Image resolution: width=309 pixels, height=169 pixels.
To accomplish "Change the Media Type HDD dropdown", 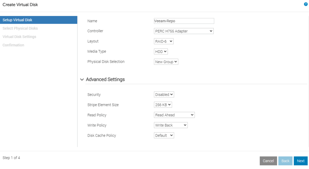I will coord(161,52).
